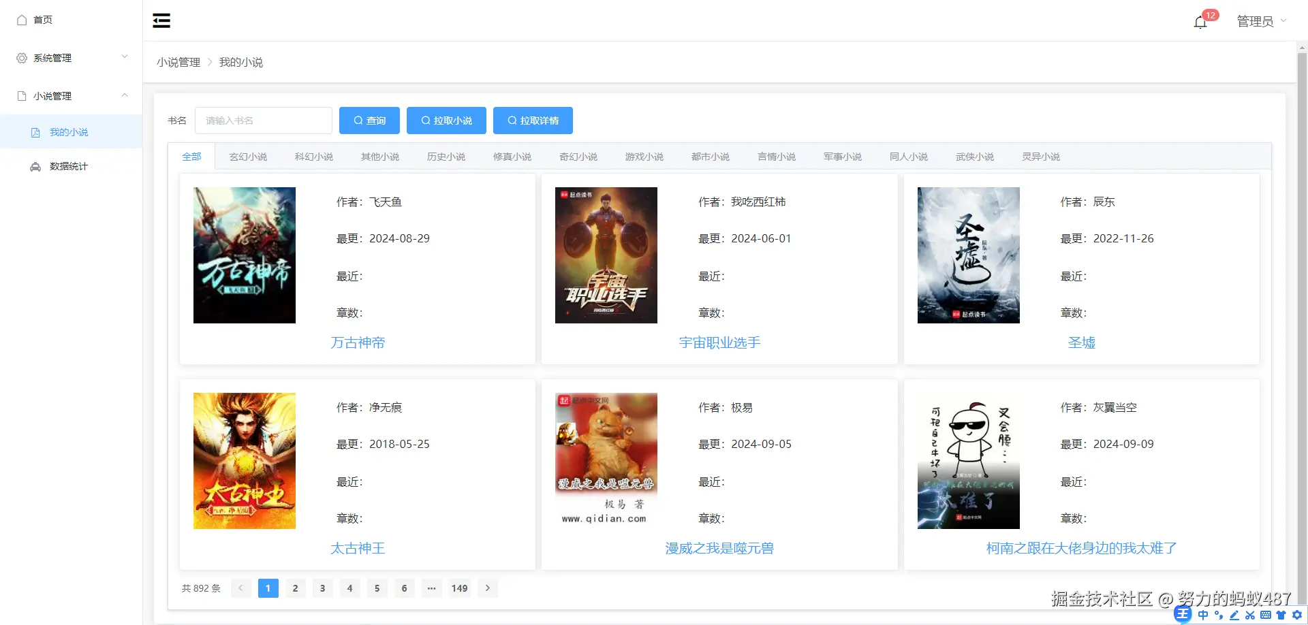Select the 全部 category tab

click(x=191, y=157)
